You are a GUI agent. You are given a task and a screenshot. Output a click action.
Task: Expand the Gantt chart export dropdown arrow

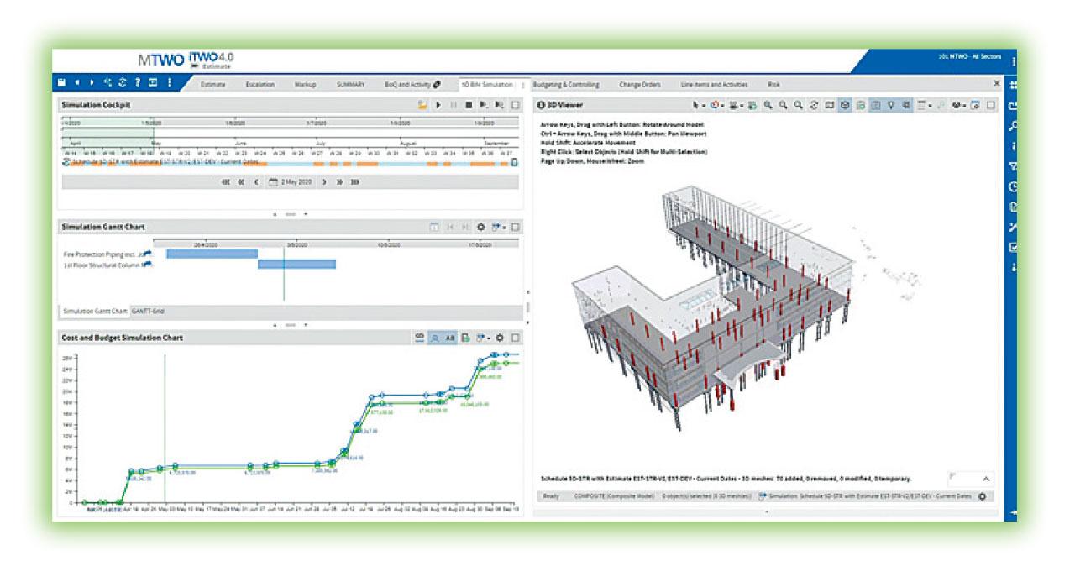click(x=503, y=227)
